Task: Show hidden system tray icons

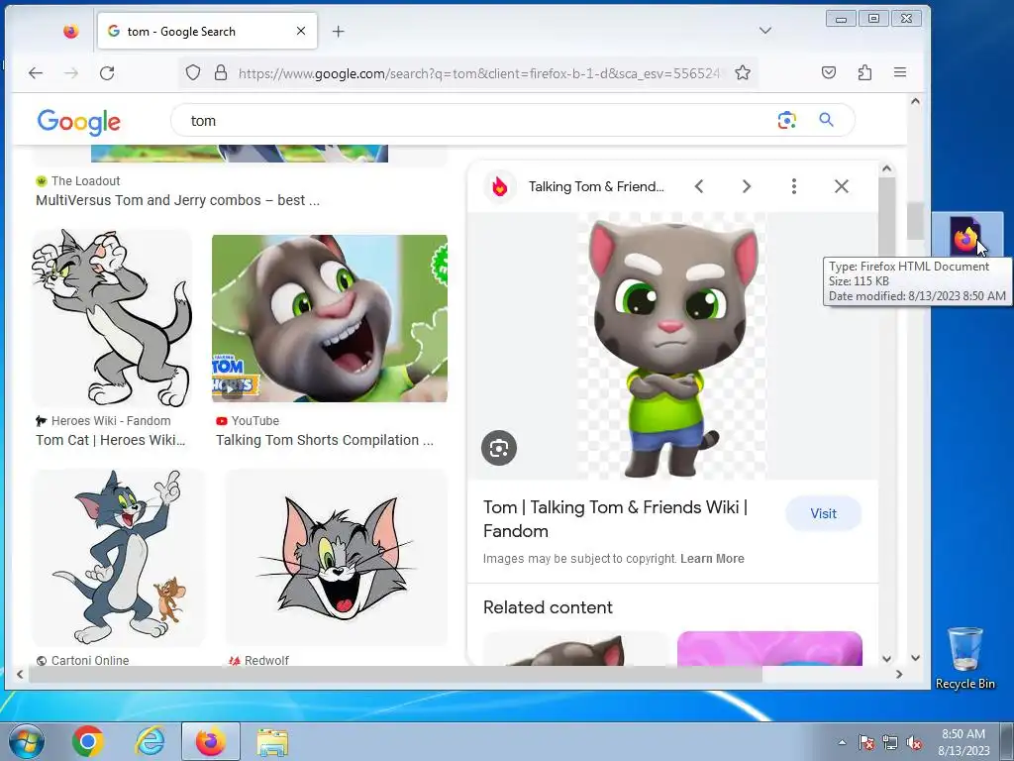Action: pyautogui.click(x=842, y=742)
